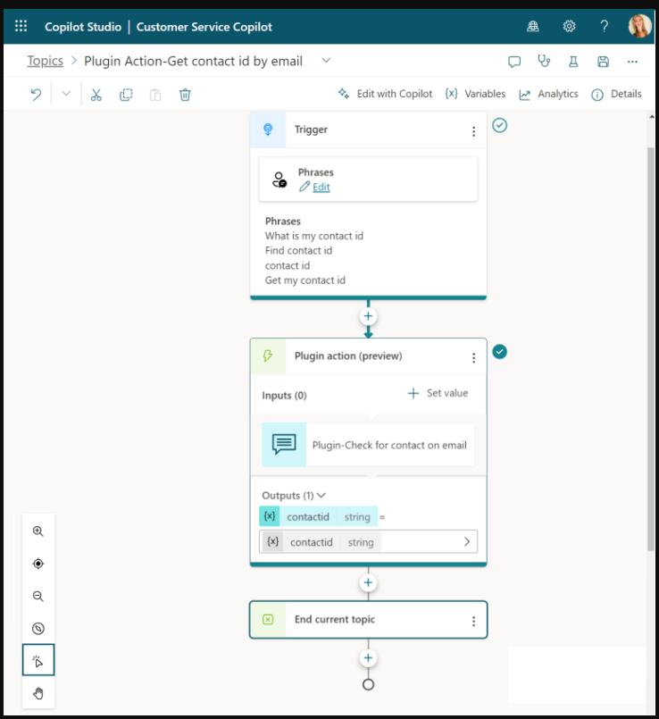The height and width of the screenshot is (719, 659).
Task: Click Edit with Copilot
Action: [385, 94]
